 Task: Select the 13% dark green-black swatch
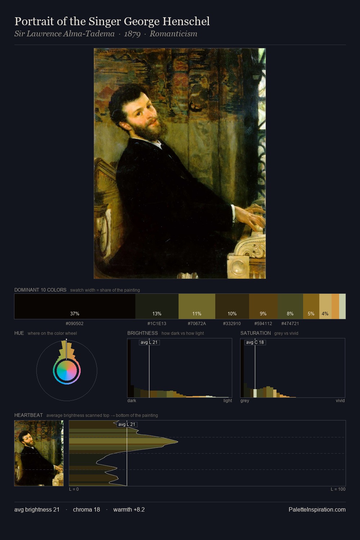click(x=157, y=306)
